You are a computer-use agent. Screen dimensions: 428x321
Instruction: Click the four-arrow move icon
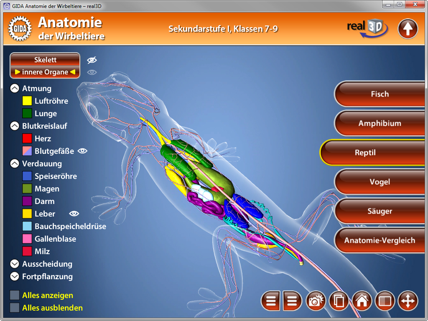pos(408,301)
